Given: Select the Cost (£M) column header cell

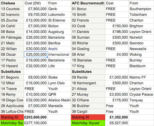Looking at the screenshot, I should click(36, 3).
